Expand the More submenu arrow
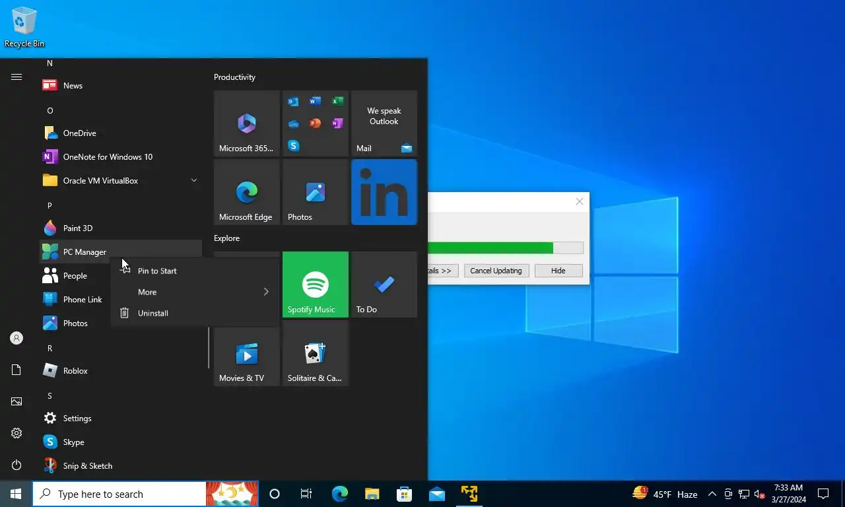Screen dimensions: 845x507 coord(266,292)
